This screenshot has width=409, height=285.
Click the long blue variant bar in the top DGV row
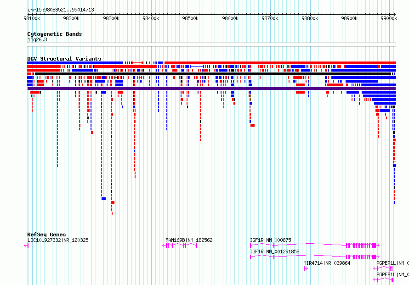click(75, 63)
